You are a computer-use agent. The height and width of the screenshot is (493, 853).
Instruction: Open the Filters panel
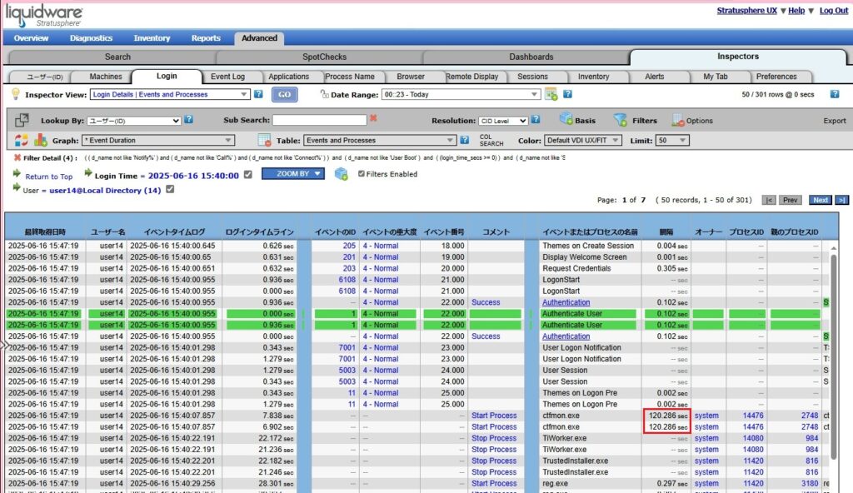point(636,120)
